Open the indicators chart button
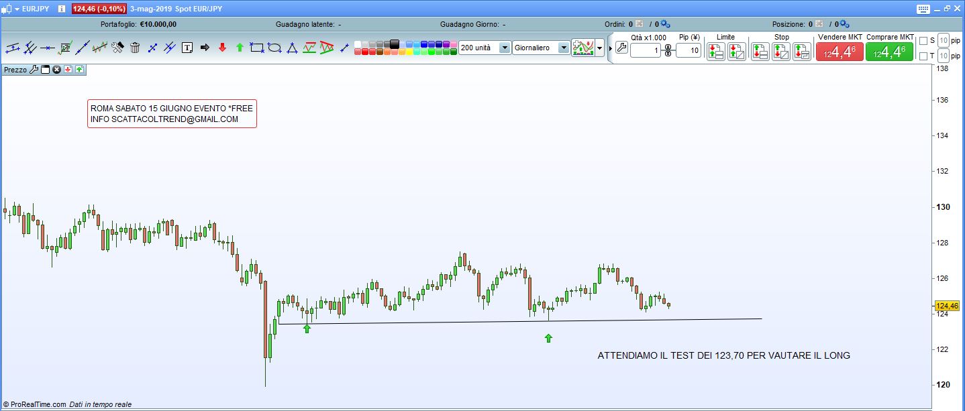The width and height of the screenshot is (965, 411). tap(583, 48)
